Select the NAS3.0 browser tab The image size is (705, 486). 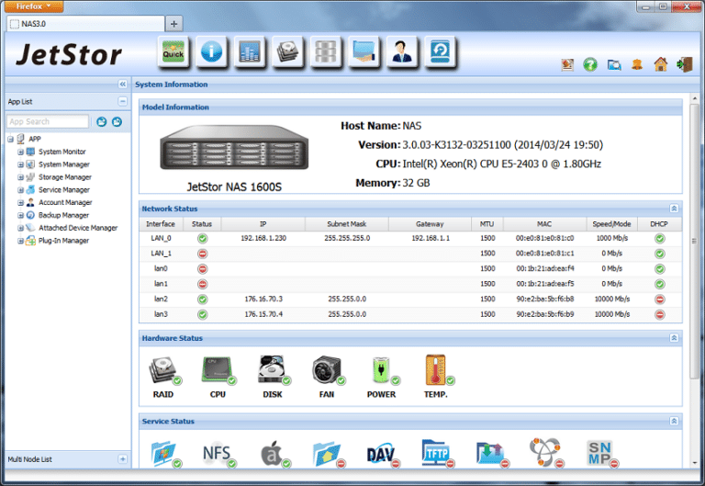tap(85, 24)
